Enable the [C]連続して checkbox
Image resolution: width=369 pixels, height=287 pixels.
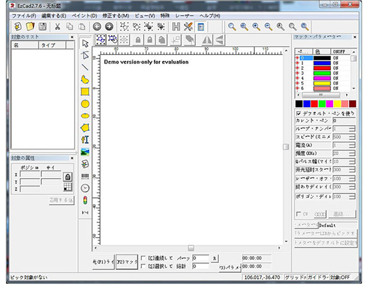point(143,258)
